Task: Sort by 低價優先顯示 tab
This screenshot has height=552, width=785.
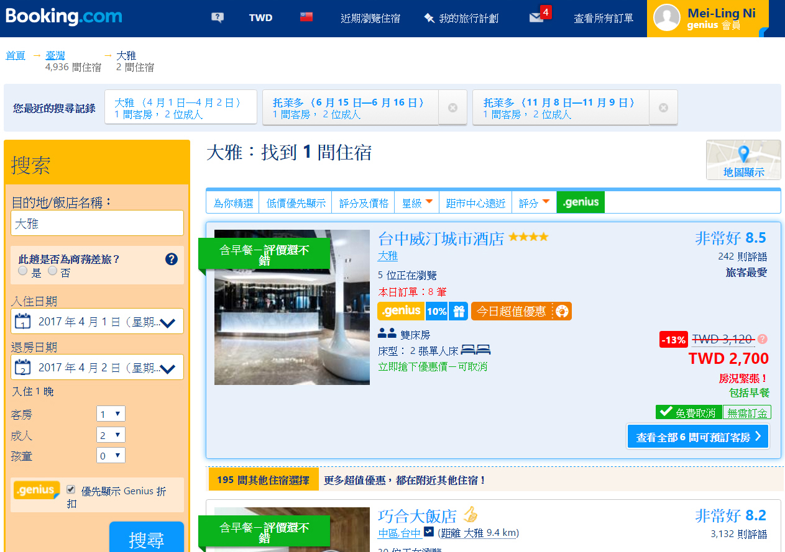Action: pyautogui.click(x=296, y=202)
